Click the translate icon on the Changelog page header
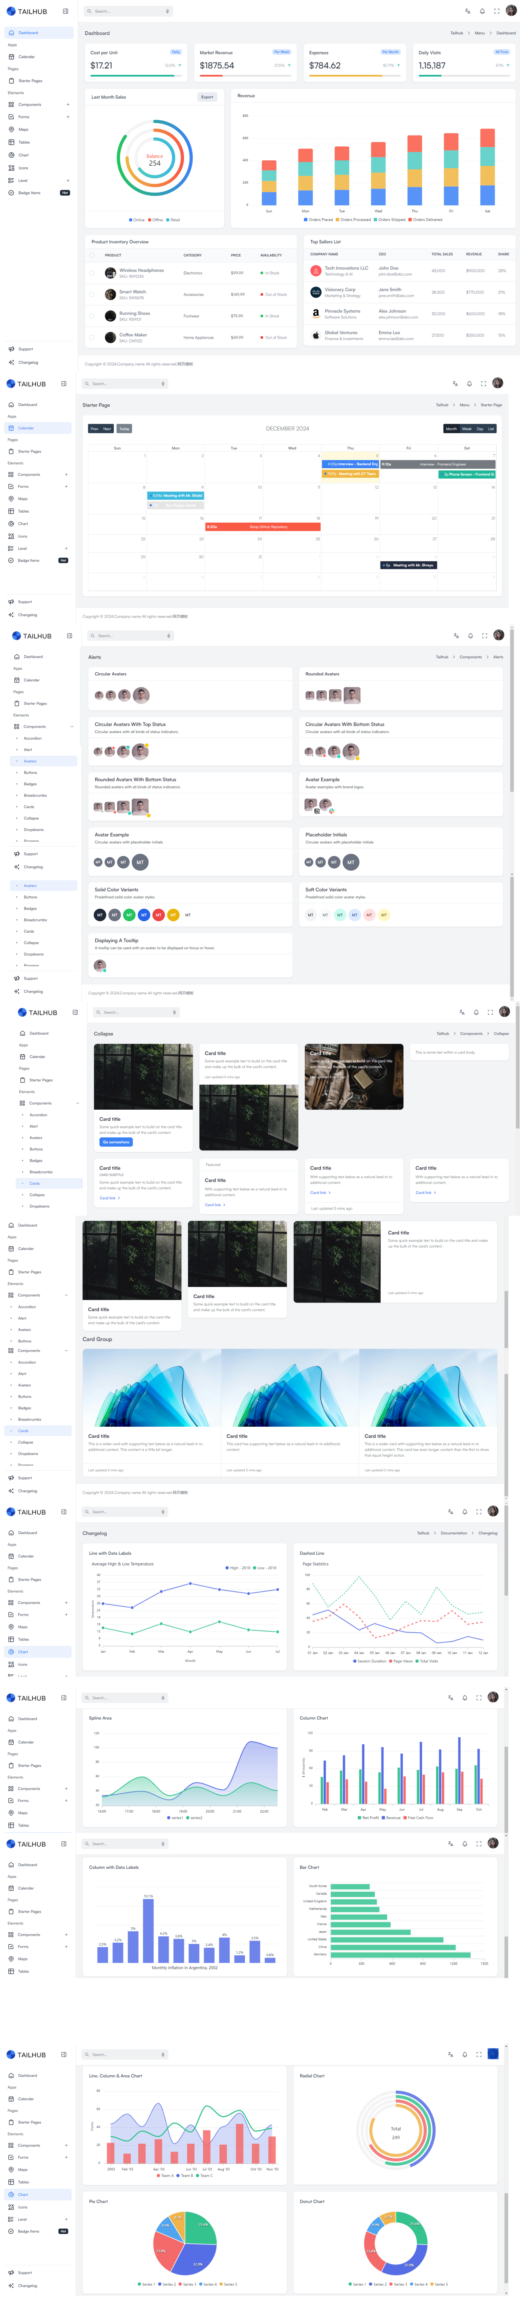Image resolution: width=520 pixels, height=2318 pixels. 451,1512
